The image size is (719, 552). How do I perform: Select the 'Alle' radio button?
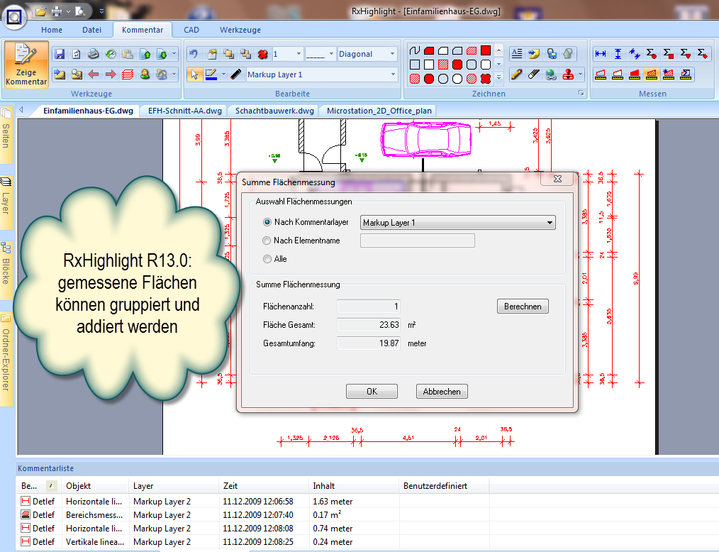tap(267, 260)
